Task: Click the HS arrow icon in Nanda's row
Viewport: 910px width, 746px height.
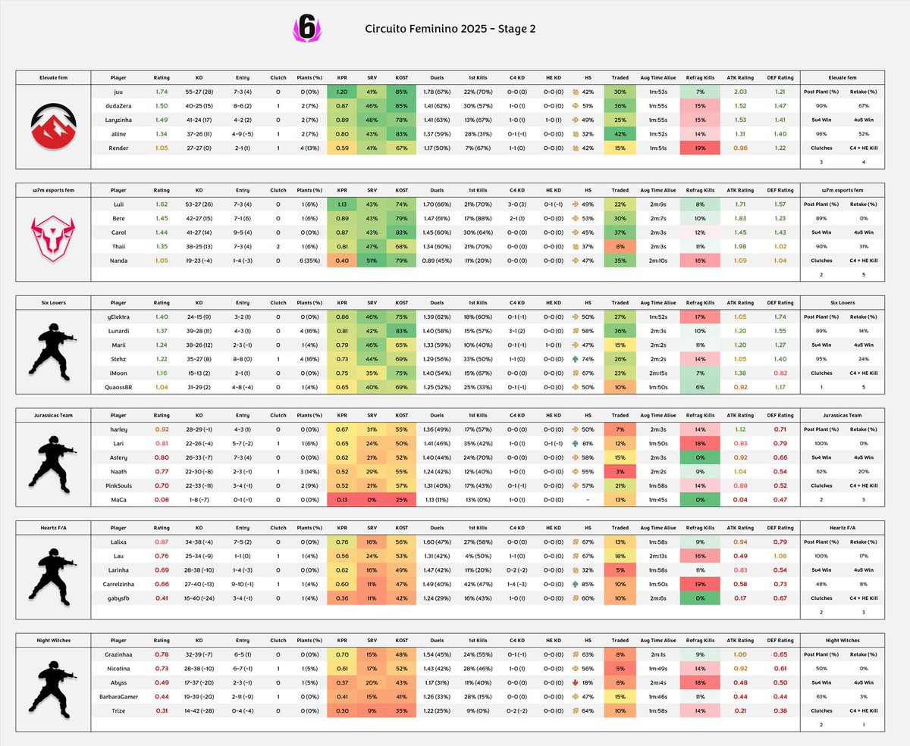Action: pos(576,259)
